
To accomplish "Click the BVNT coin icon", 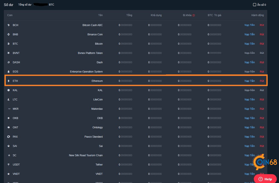I will (x=9, y=53).
